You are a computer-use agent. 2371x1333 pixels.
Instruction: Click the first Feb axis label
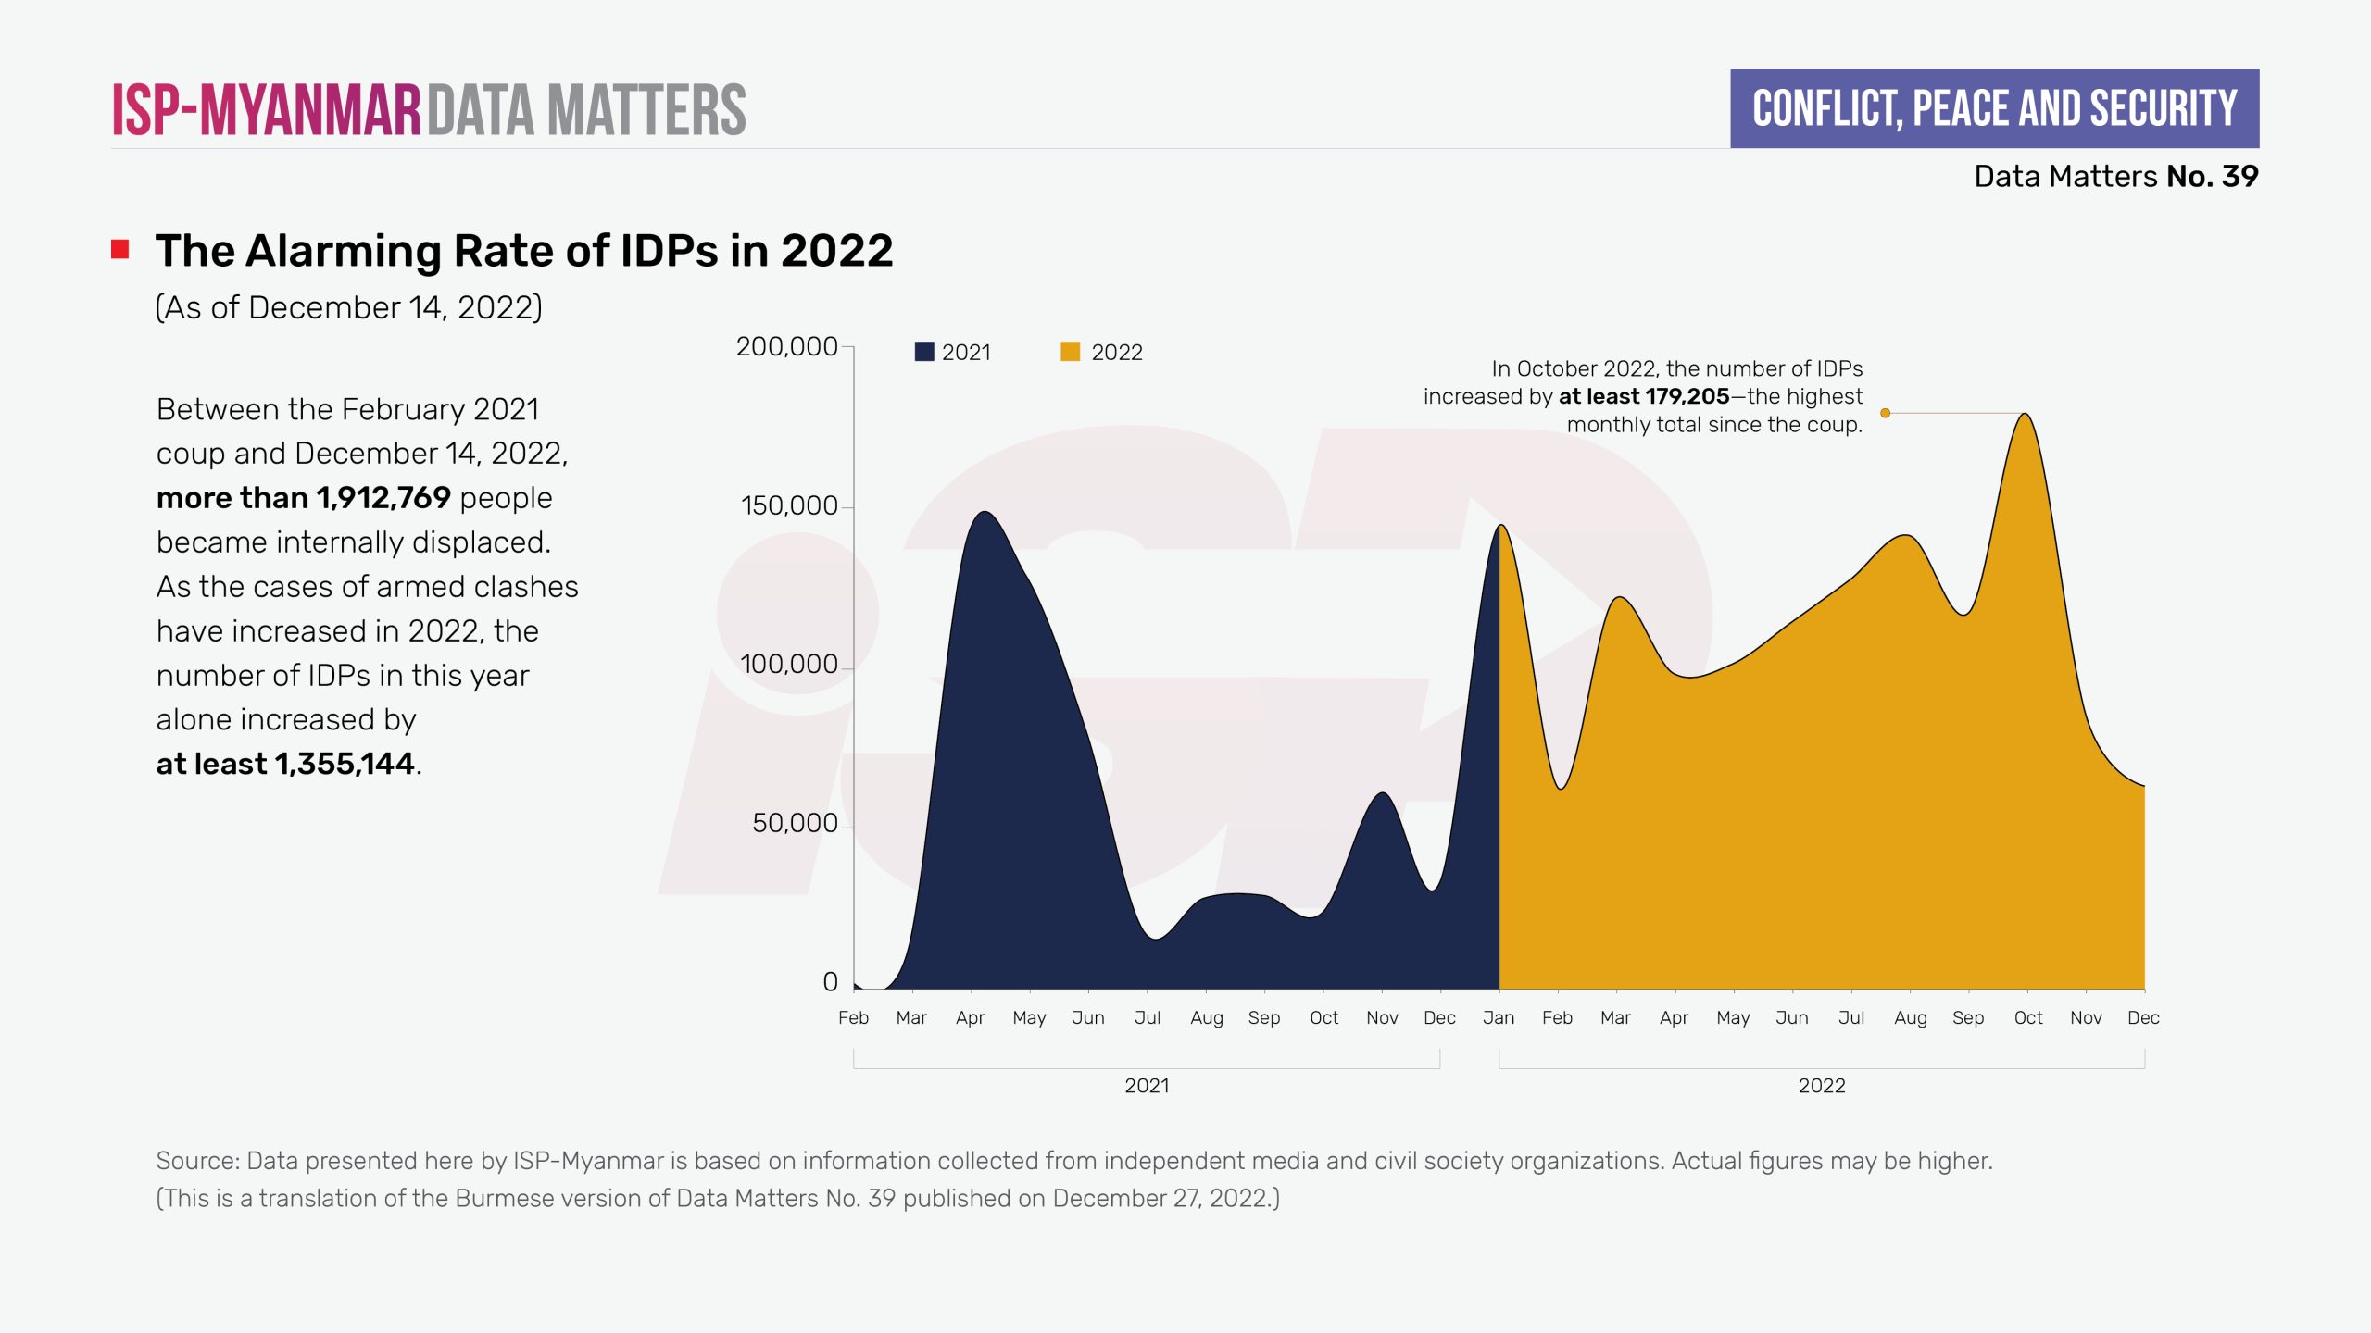pos(853,1017)
